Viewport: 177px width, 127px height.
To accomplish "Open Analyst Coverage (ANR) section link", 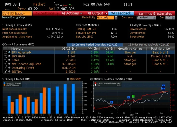I will click(145, 25).
